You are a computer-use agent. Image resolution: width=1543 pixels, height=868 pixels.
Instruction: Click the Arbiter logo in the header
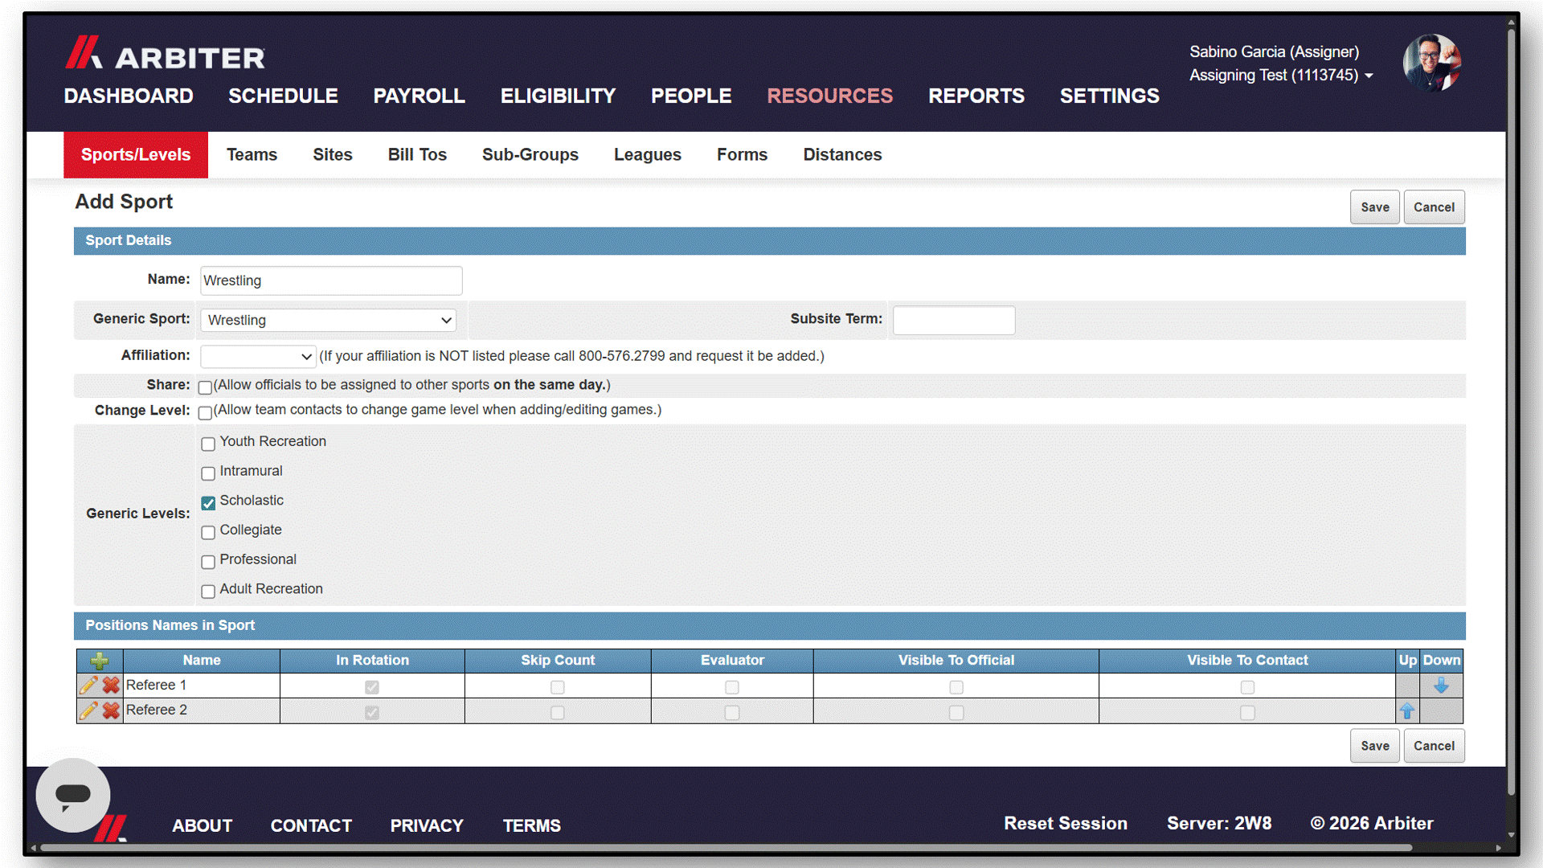[x=165, y=53]
